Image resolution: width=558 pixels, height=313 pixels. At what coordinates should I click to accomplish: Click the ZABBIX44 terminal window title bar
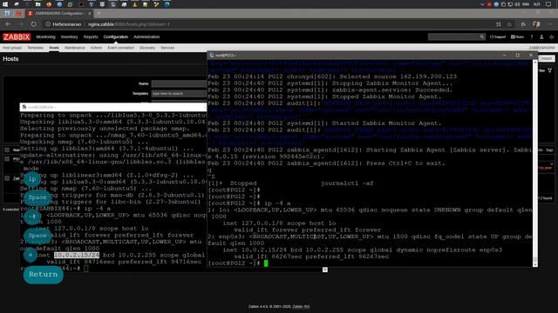[113, 107]
